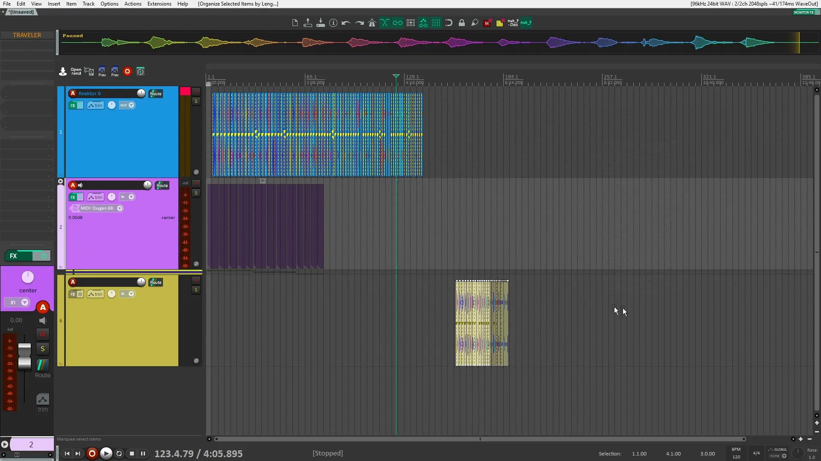Click the tag or pencil toolbar icon
821x461 pixels.
tap(475, 23)
